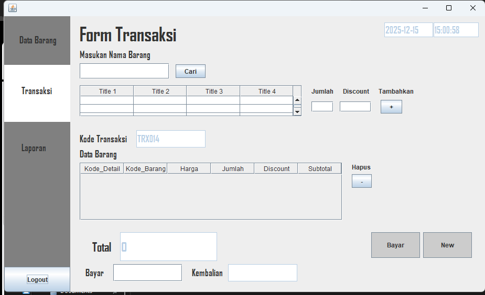Start a New transaction button
This screenshot has height=295, width=485.
tap(447, 245)
